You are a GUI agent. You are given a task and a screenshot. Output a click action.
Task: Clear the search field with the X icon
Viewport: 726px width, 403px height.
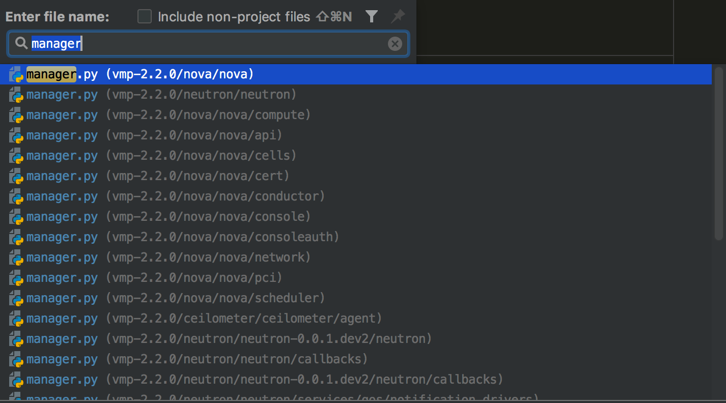point(395,44)
